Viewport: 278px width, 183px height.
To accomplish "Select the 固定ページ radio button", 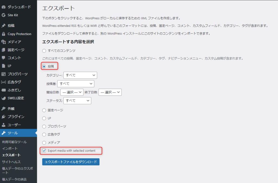I will tap(44, 110).
